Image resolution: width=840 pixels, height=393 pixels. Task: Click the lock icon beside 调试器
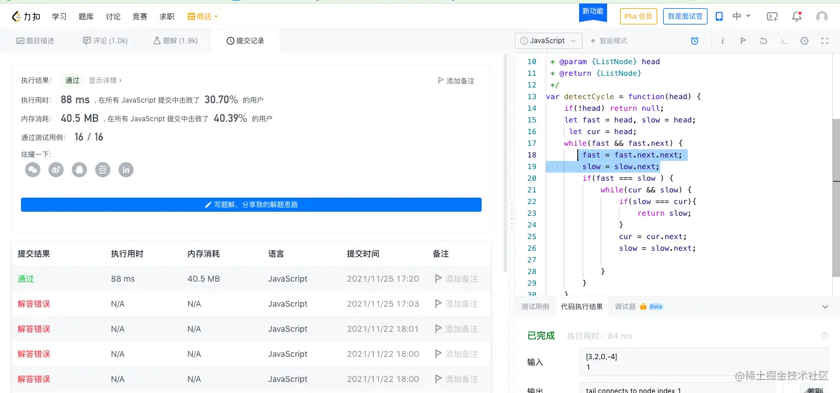pyautogui.click(x=643, y=307)
